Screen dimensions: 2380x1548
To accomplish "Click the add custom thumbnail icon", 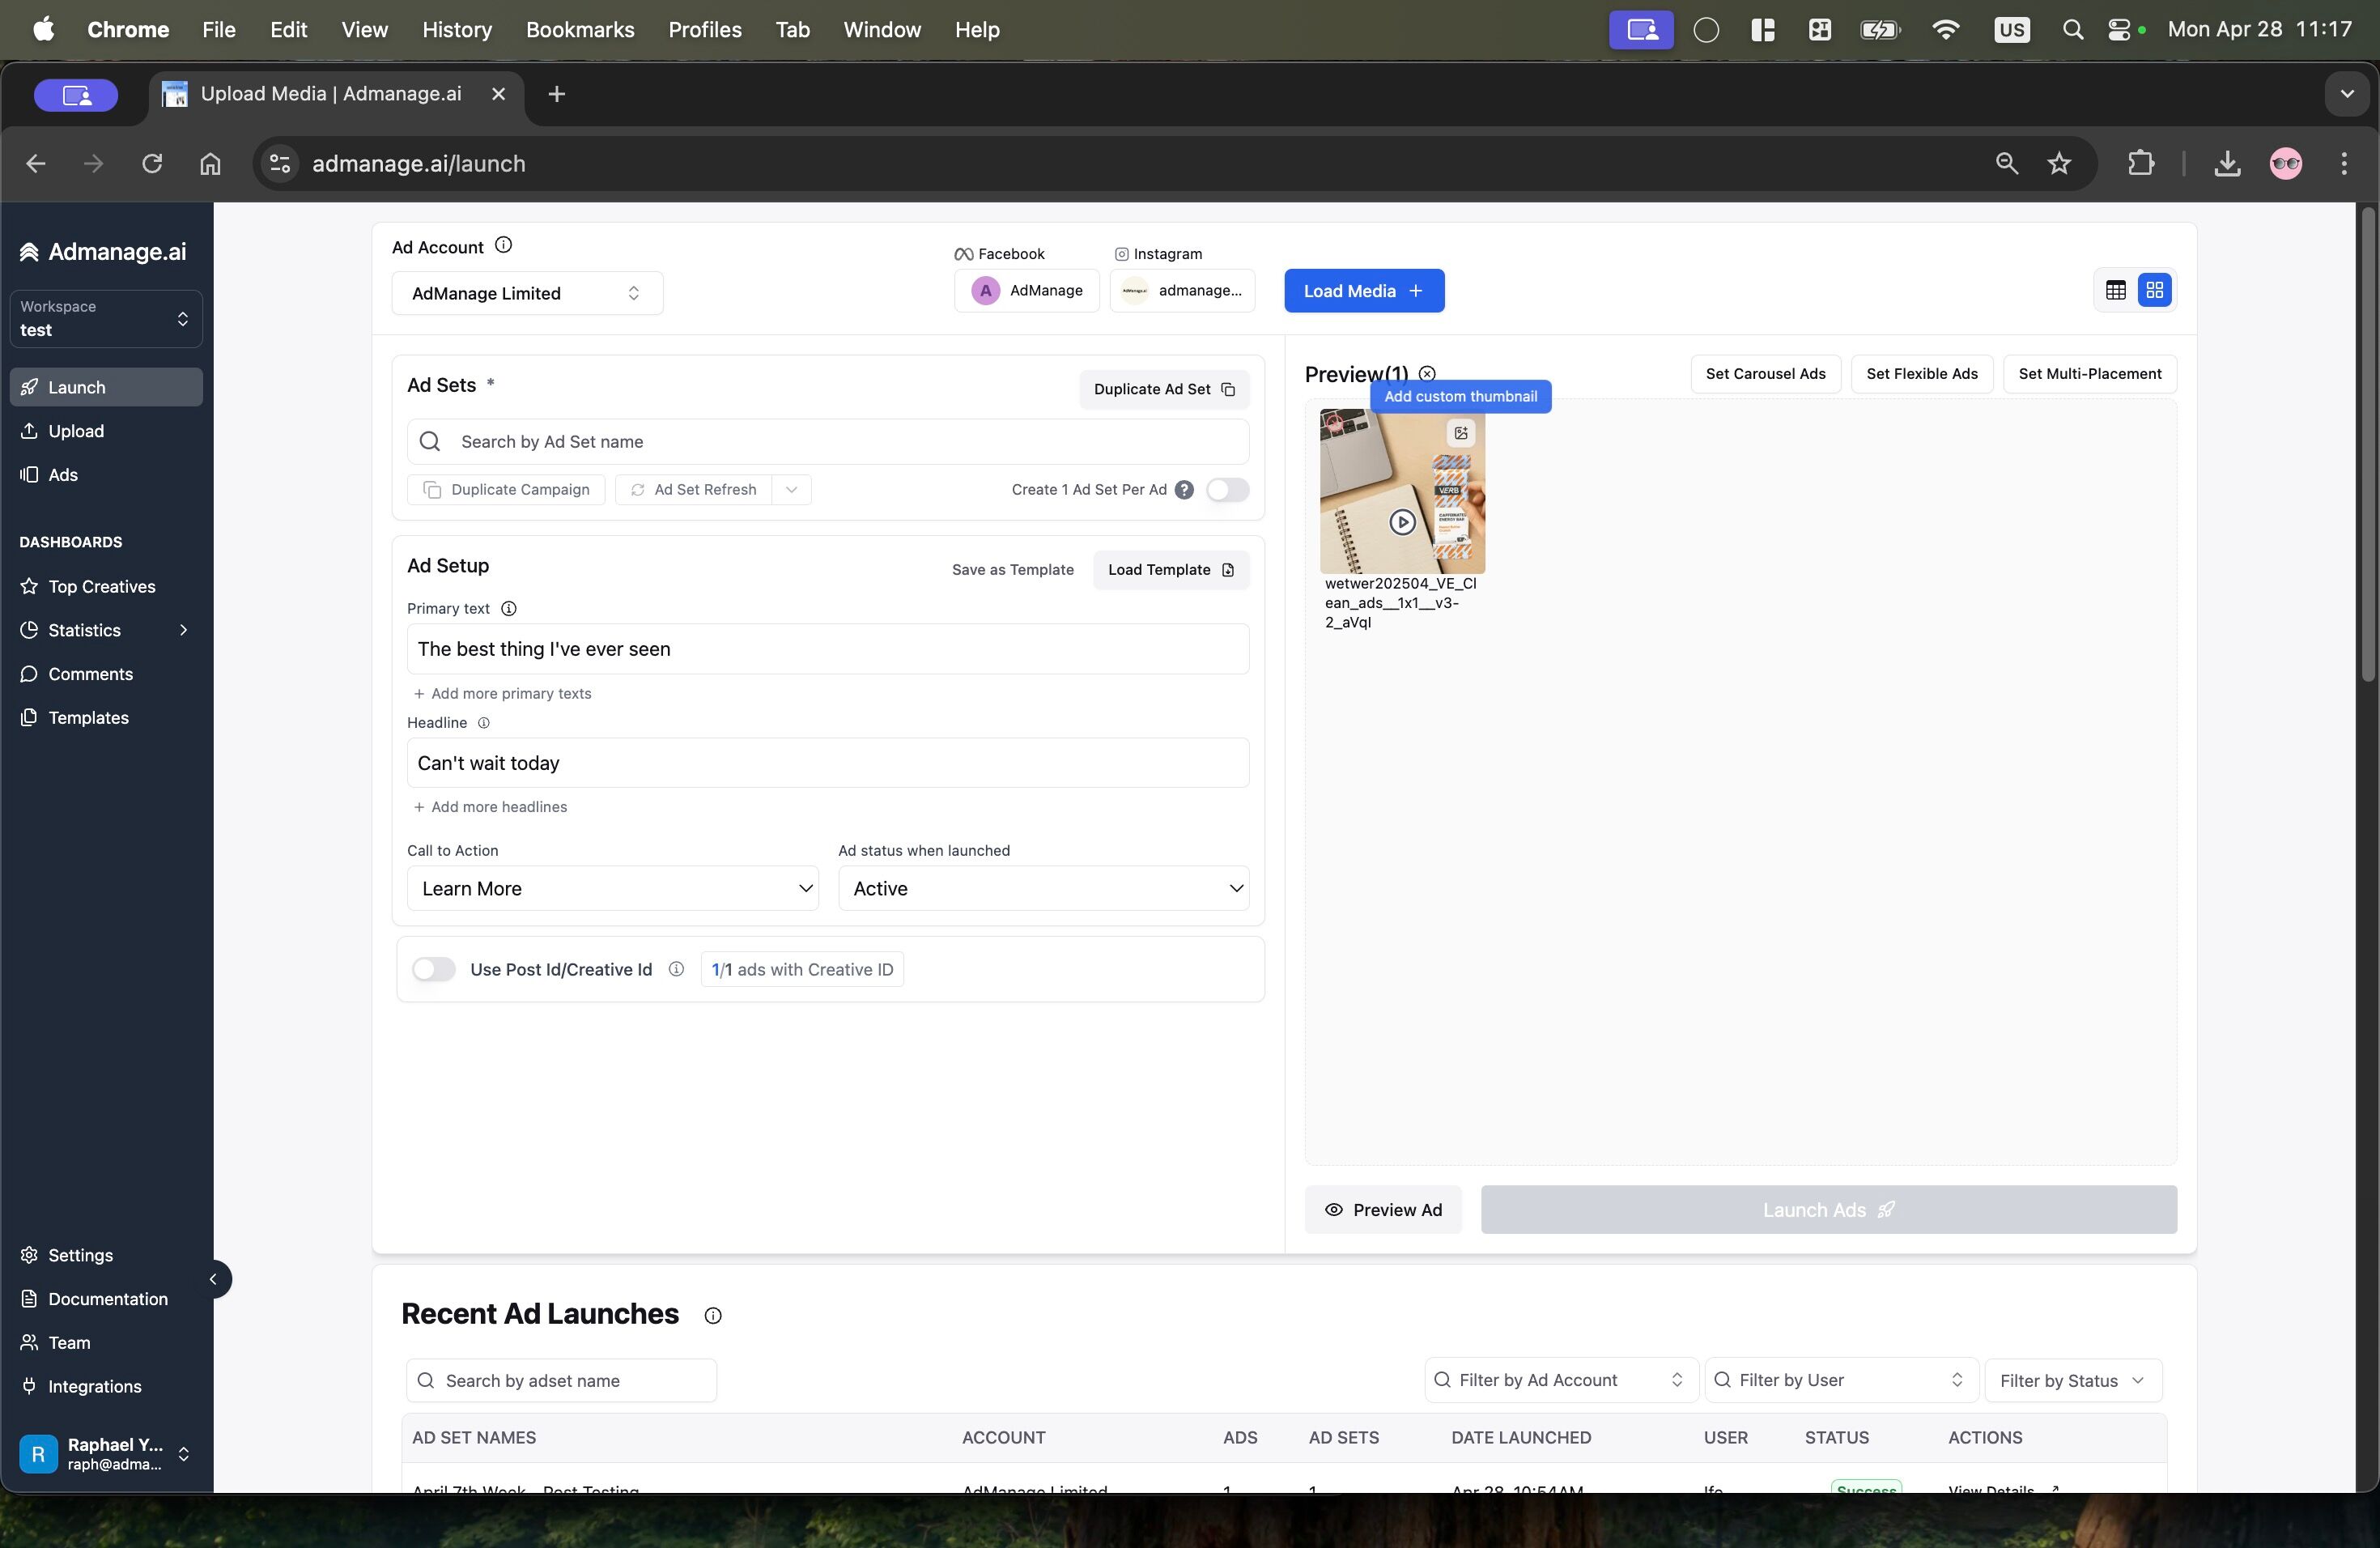I will click(x=1461, y=433).
